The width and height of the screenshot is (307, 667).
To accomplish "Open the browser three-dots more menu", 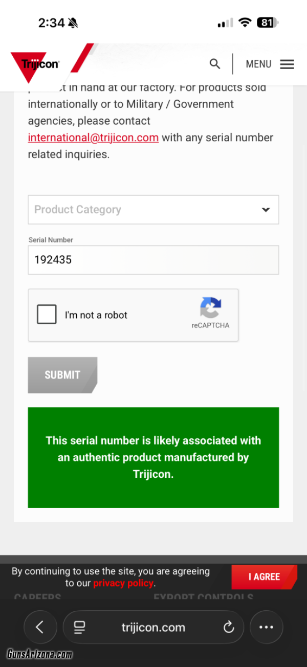I will [x=266, y=627].
